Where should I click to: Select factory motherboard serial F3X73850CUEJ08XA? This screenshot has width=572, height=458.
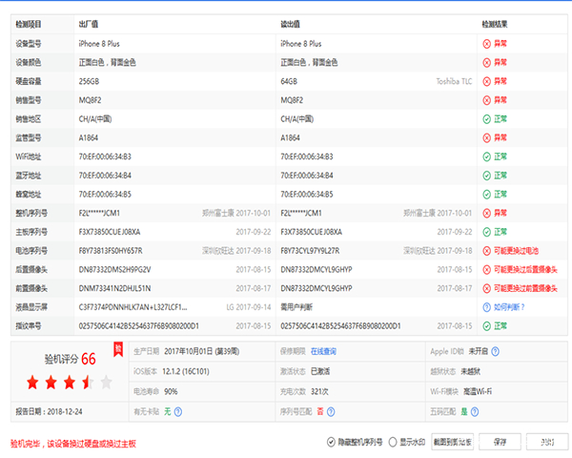(110, 232)
